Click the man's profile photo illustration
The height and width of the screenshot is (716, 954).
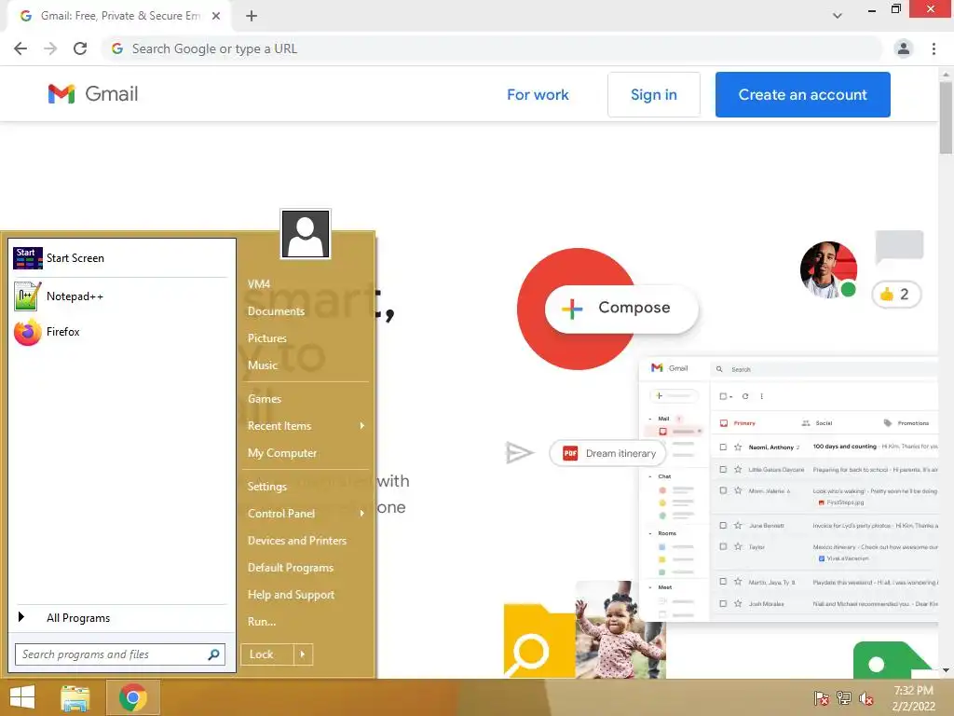(828, 269)
